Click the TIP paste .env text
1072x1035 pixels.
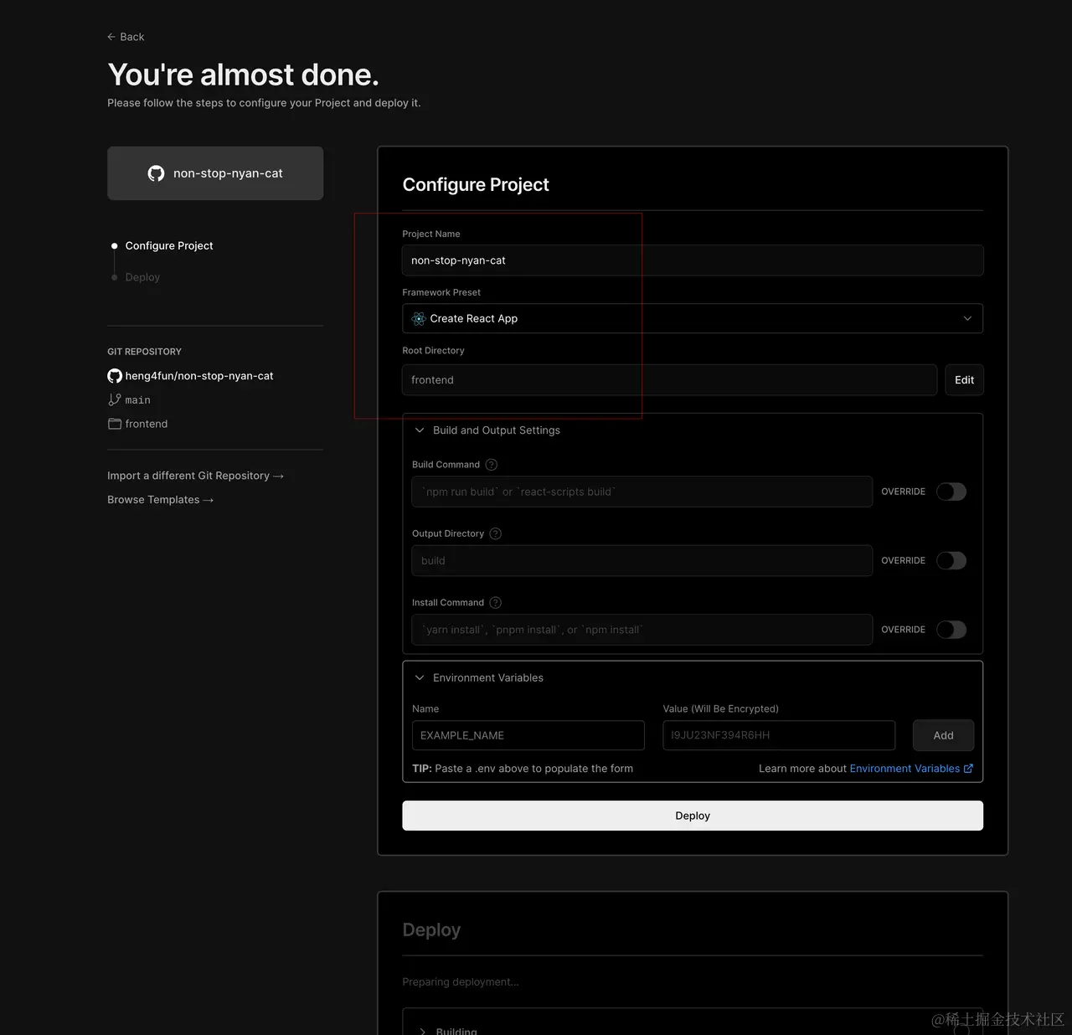click(523, 769)
